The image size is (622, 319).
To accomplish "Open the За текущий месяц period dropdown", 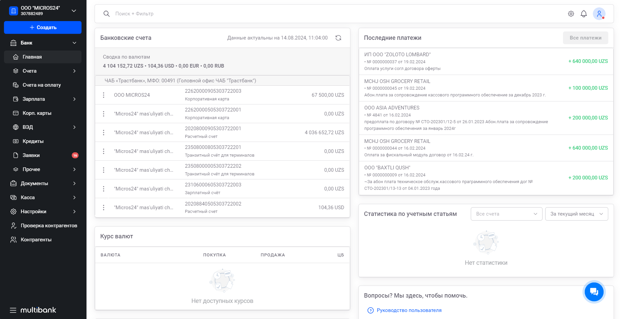I will (x=576, y=214).
